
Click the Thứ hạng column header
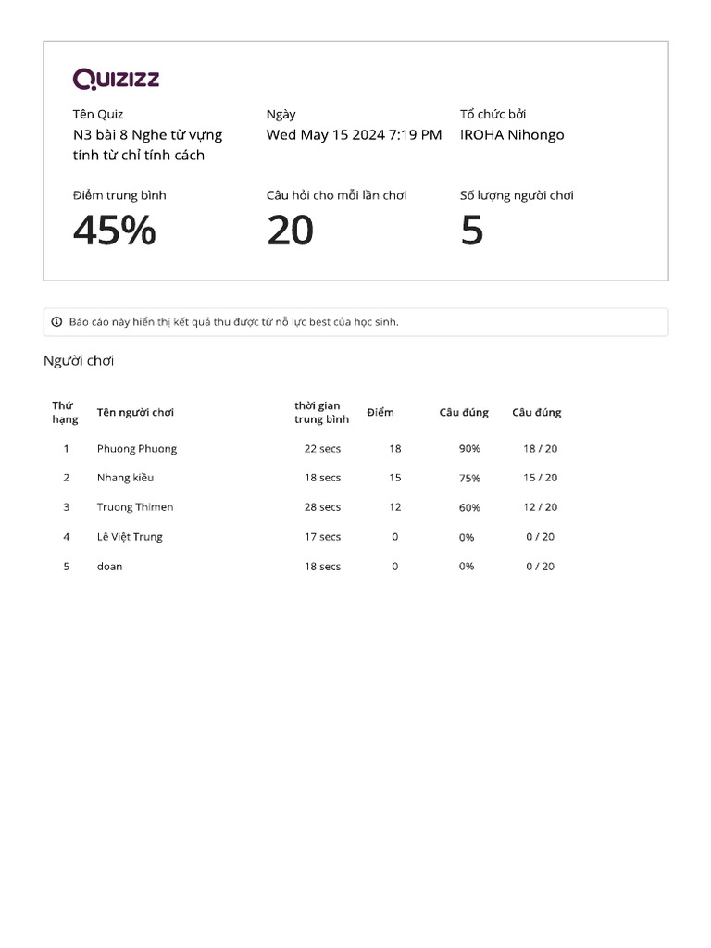tap(64, 412)
